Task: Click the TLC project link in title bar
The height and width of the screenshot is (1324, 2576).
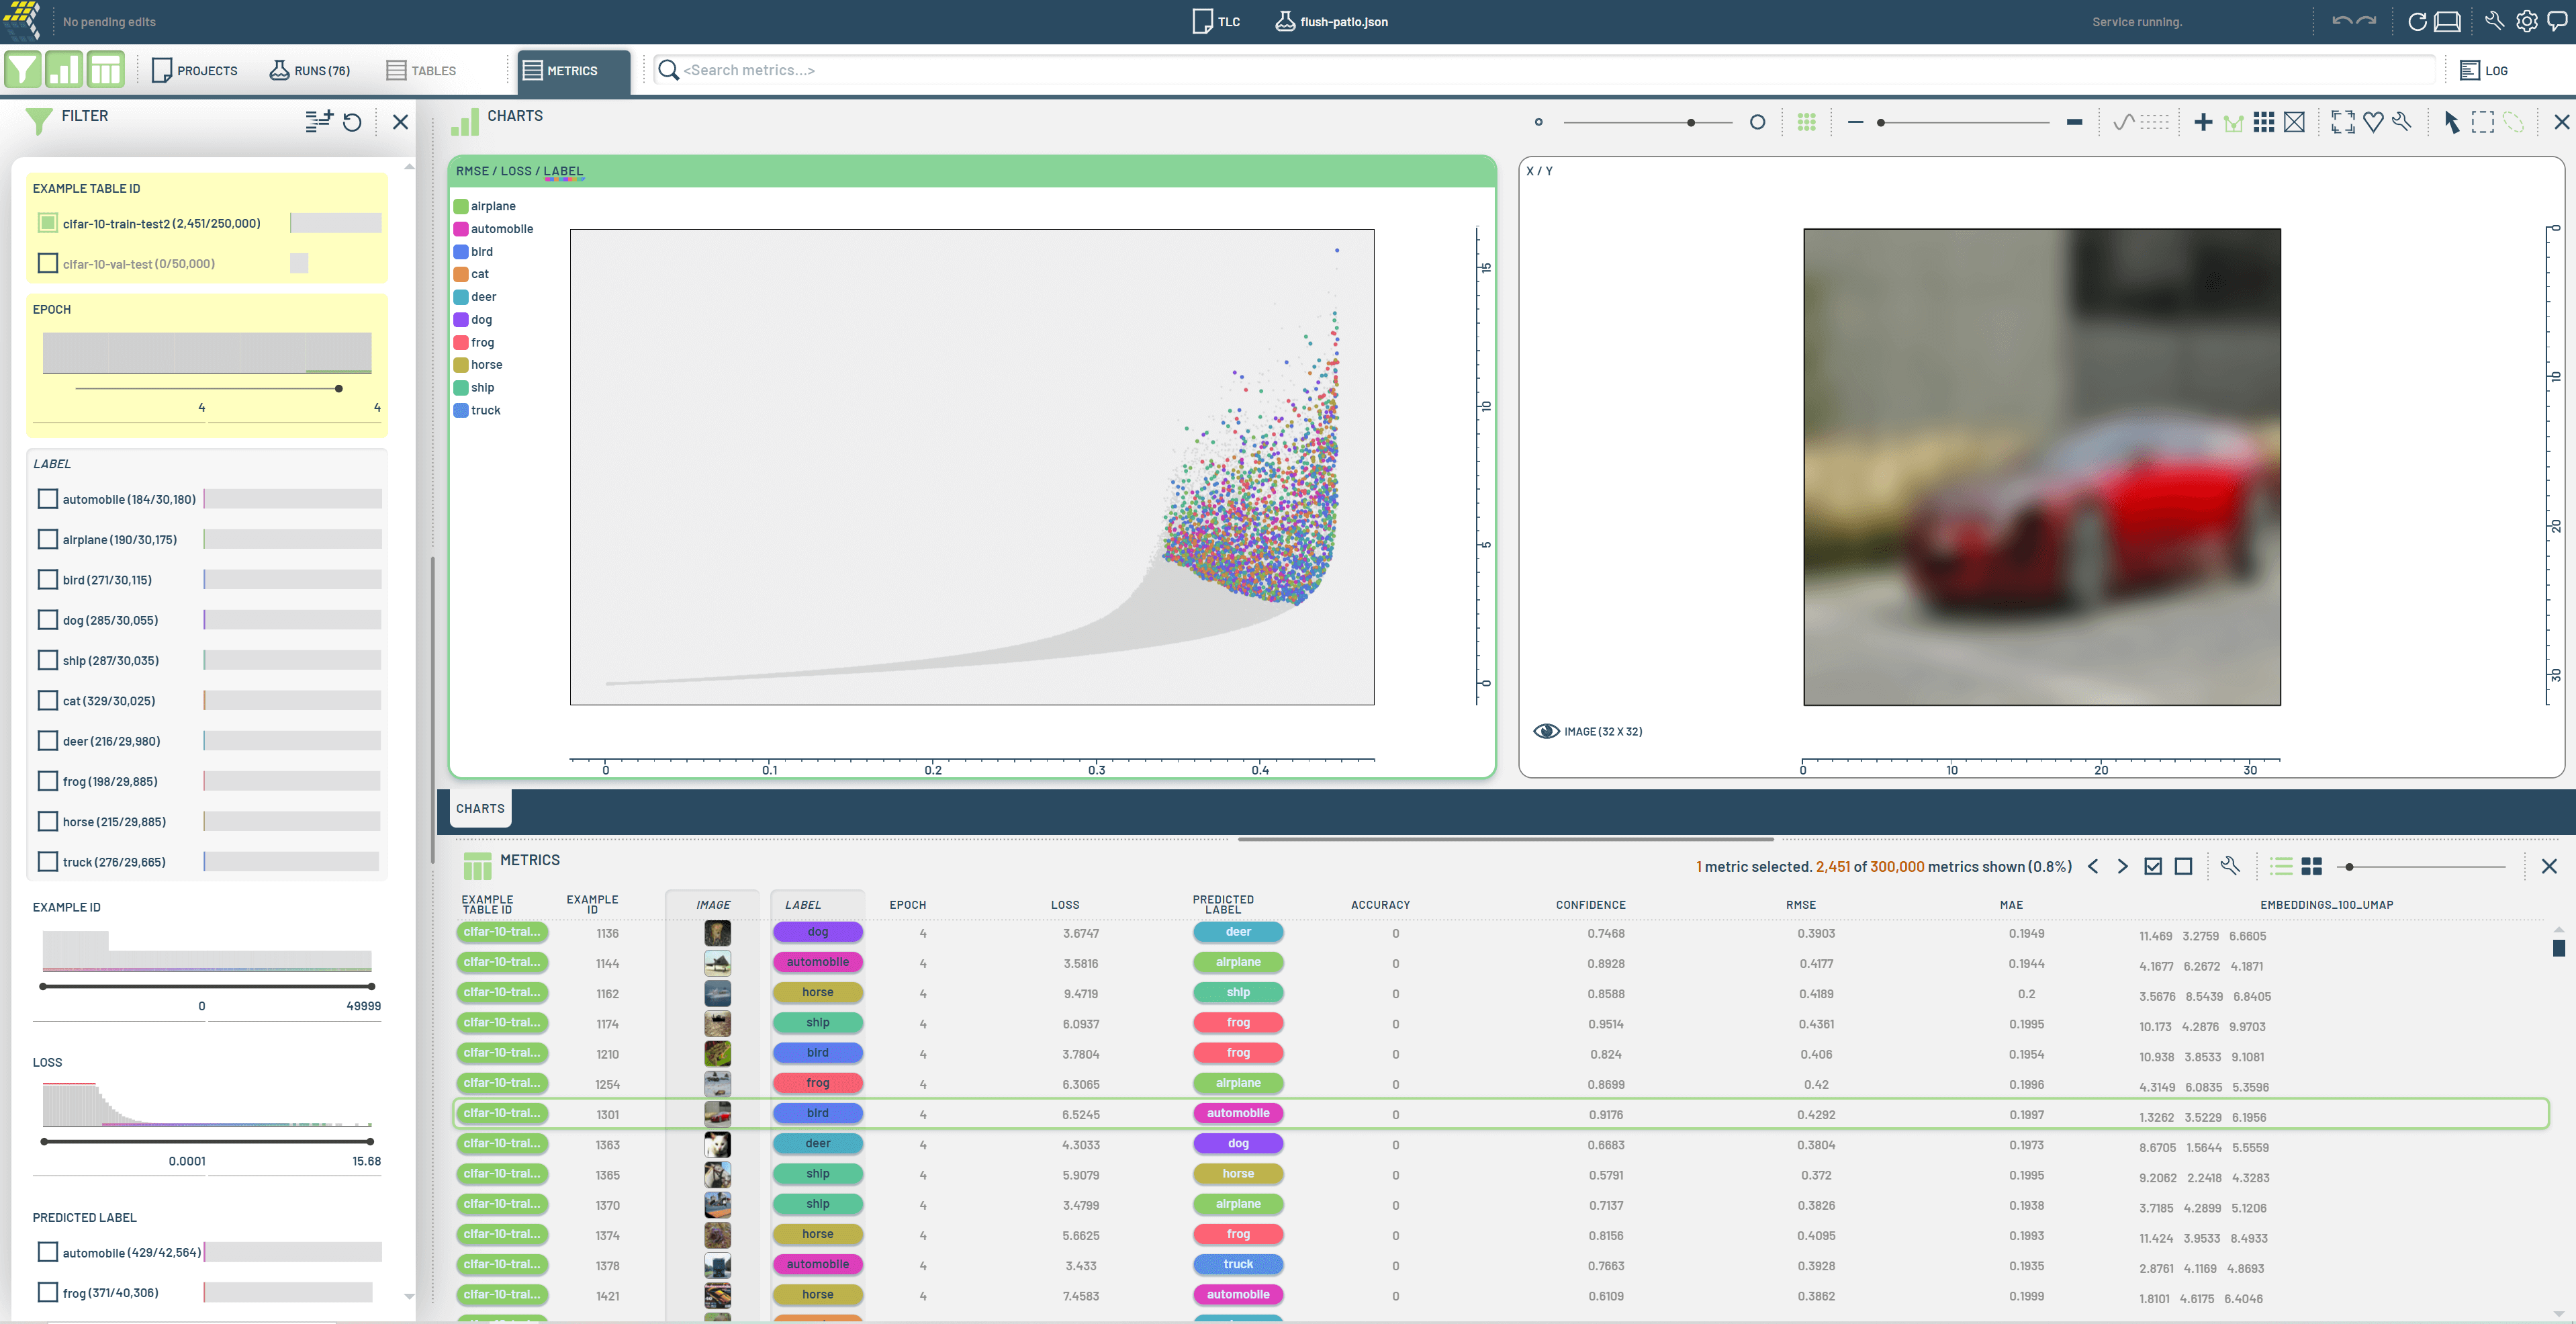Action: click(1216, 21)
